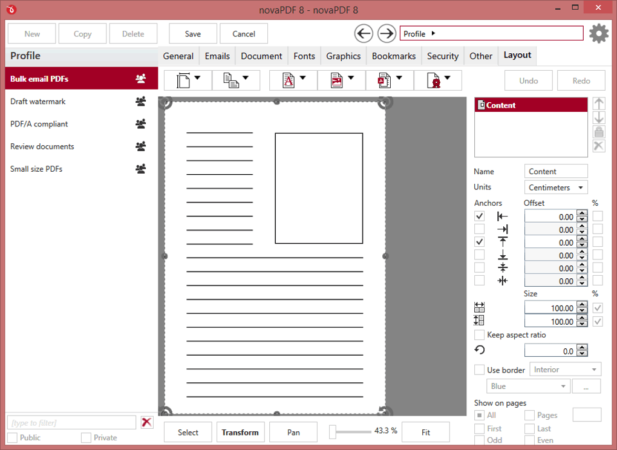Enable the right anchor checkbox
This screenshot has width=617, height=450.
coord(479,229)
